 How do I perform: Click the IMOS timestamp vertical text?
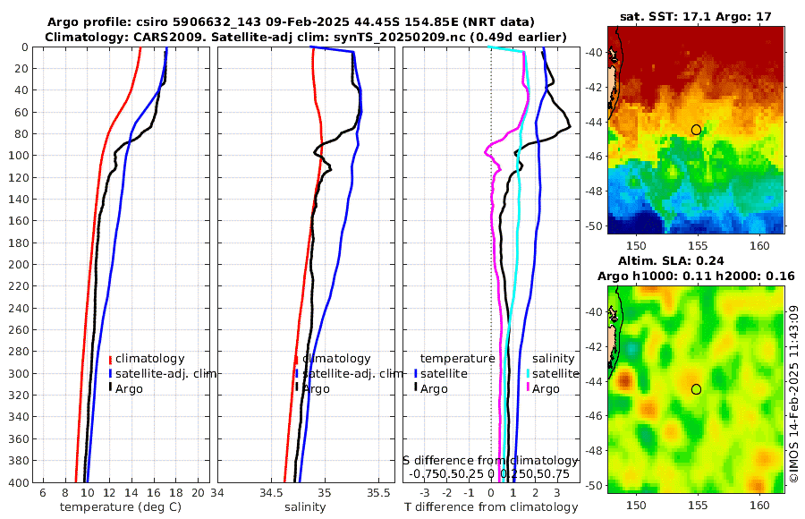[793, 394]
